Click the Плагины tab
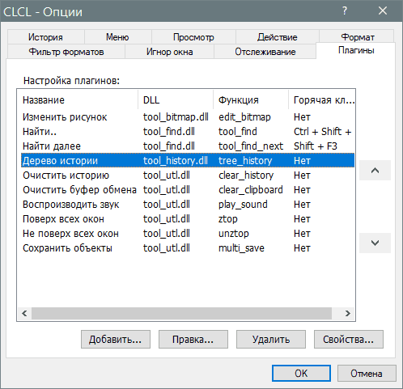The image size is (403, 389). click(356, 50)
